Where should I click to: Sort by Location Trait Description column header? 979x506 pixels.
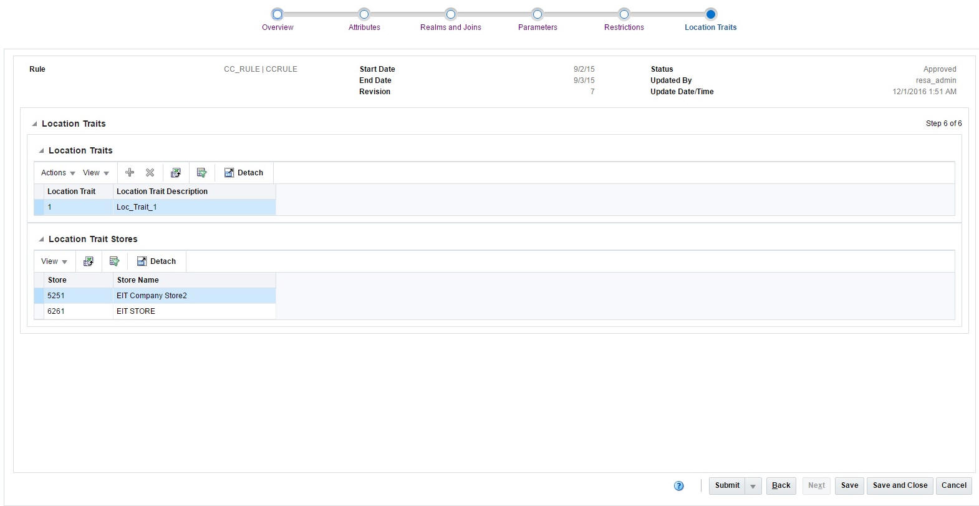coord(195,192)
